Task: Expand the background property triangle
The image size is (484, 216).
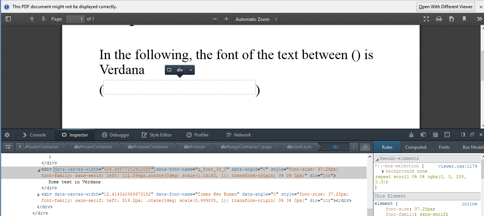Action: [x=383, y=171]
